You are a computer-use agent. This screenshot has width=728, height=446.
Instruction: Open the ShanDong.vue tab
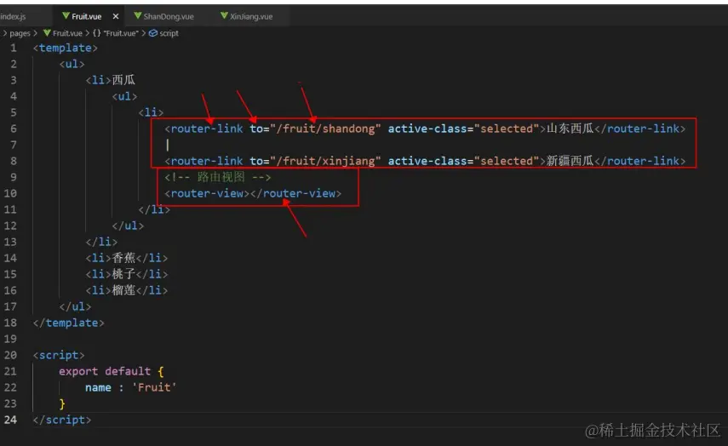(x=169, y=16)
